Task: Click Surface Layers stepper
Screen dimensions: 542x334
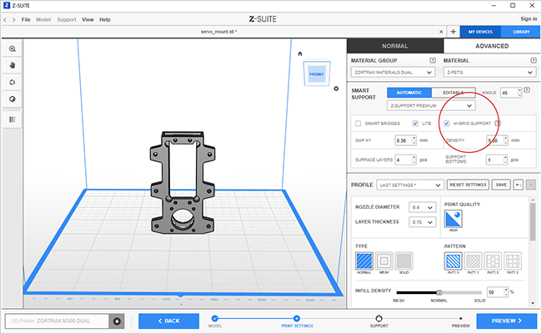Action: [x=414, y=159]
